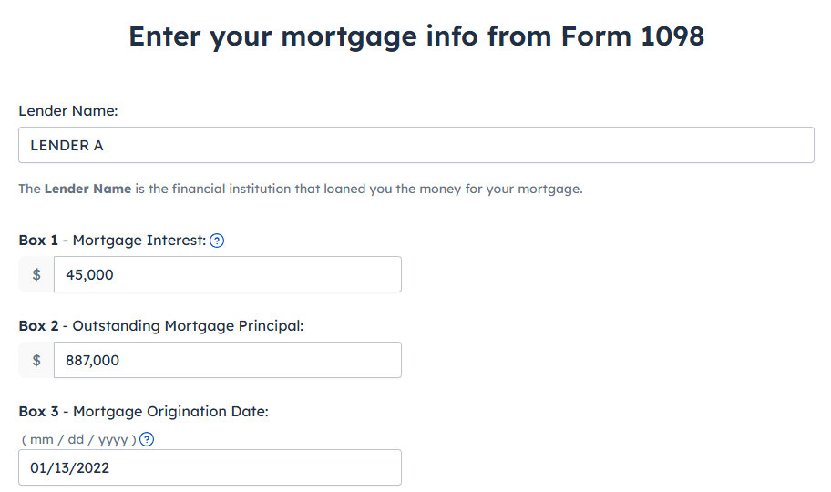Click the bold 'Lender Name' in the description

[87, 190]
